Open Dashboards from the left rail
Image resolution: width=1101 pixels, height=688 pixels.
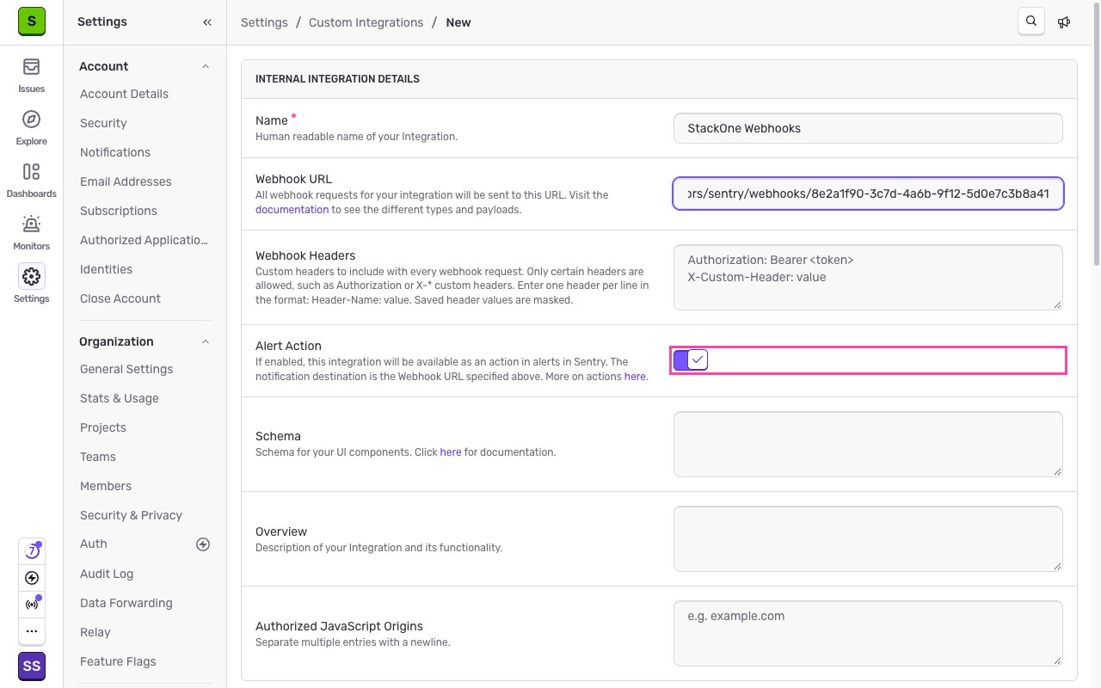click(x=31, y=180)
